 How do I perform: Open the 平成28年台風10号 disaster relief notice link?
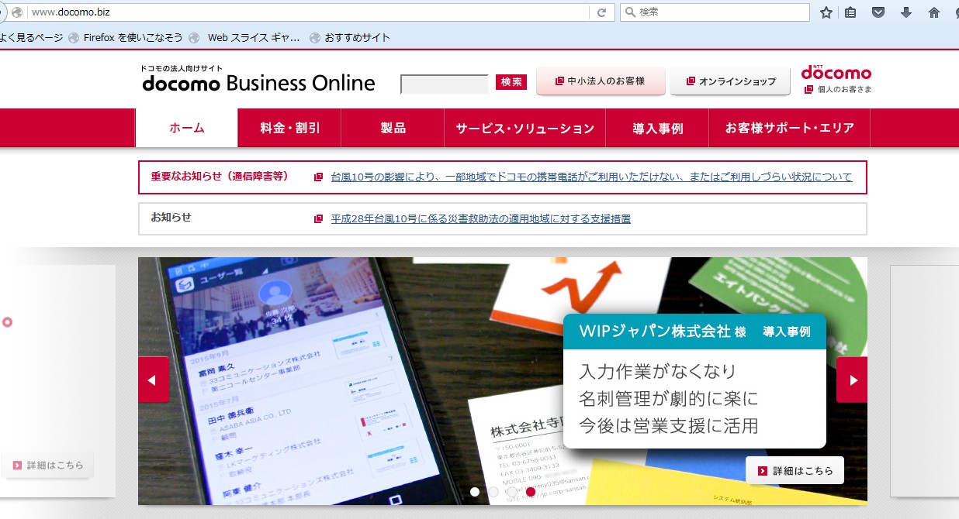480,218
